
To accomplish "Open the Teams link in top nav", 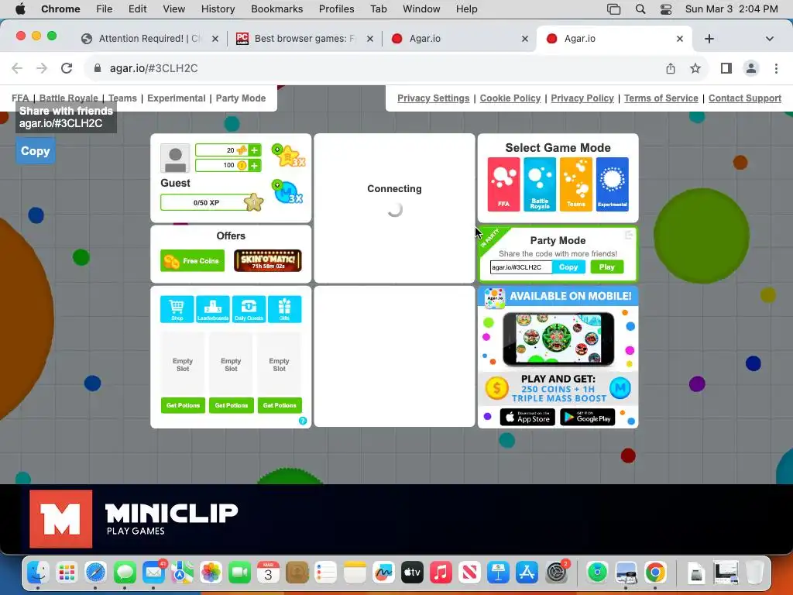I will tap(123, 98).
